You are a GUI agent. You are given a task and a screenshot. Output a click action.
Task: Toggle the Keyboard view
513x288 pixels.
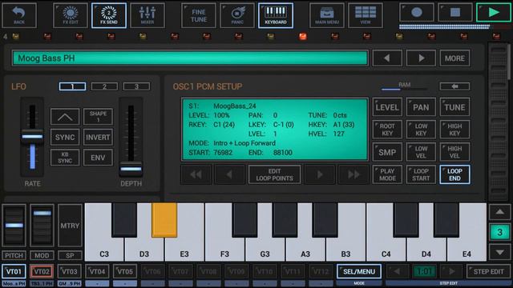276,15
